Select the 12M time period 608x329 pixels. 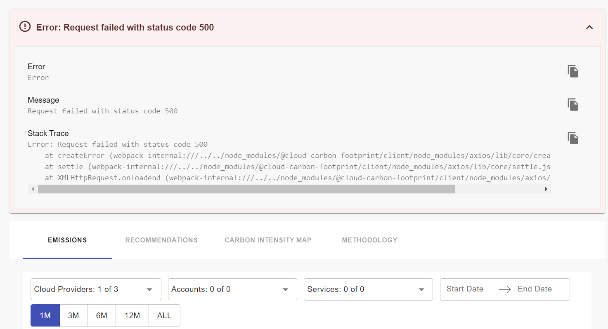pos(132,315)
